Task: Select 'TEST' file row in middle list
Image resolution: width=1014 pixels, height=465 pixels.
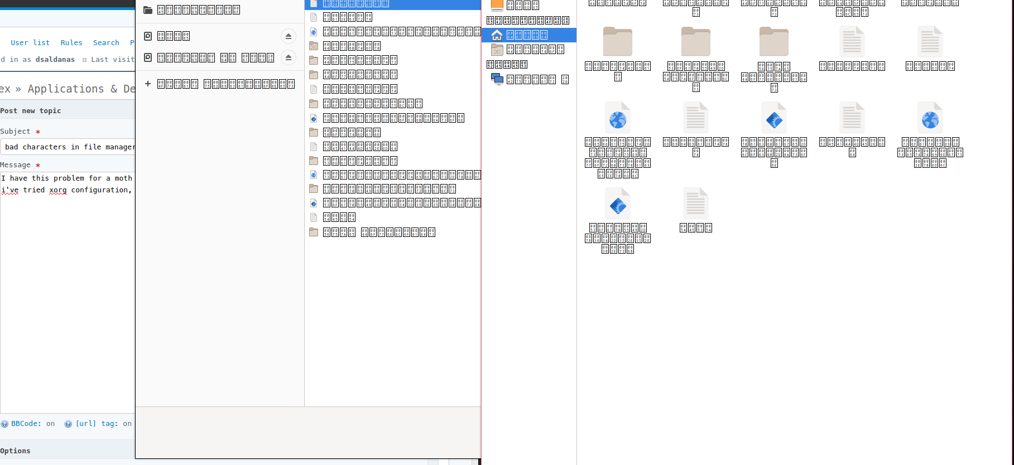Action: (x=393, y=217)
